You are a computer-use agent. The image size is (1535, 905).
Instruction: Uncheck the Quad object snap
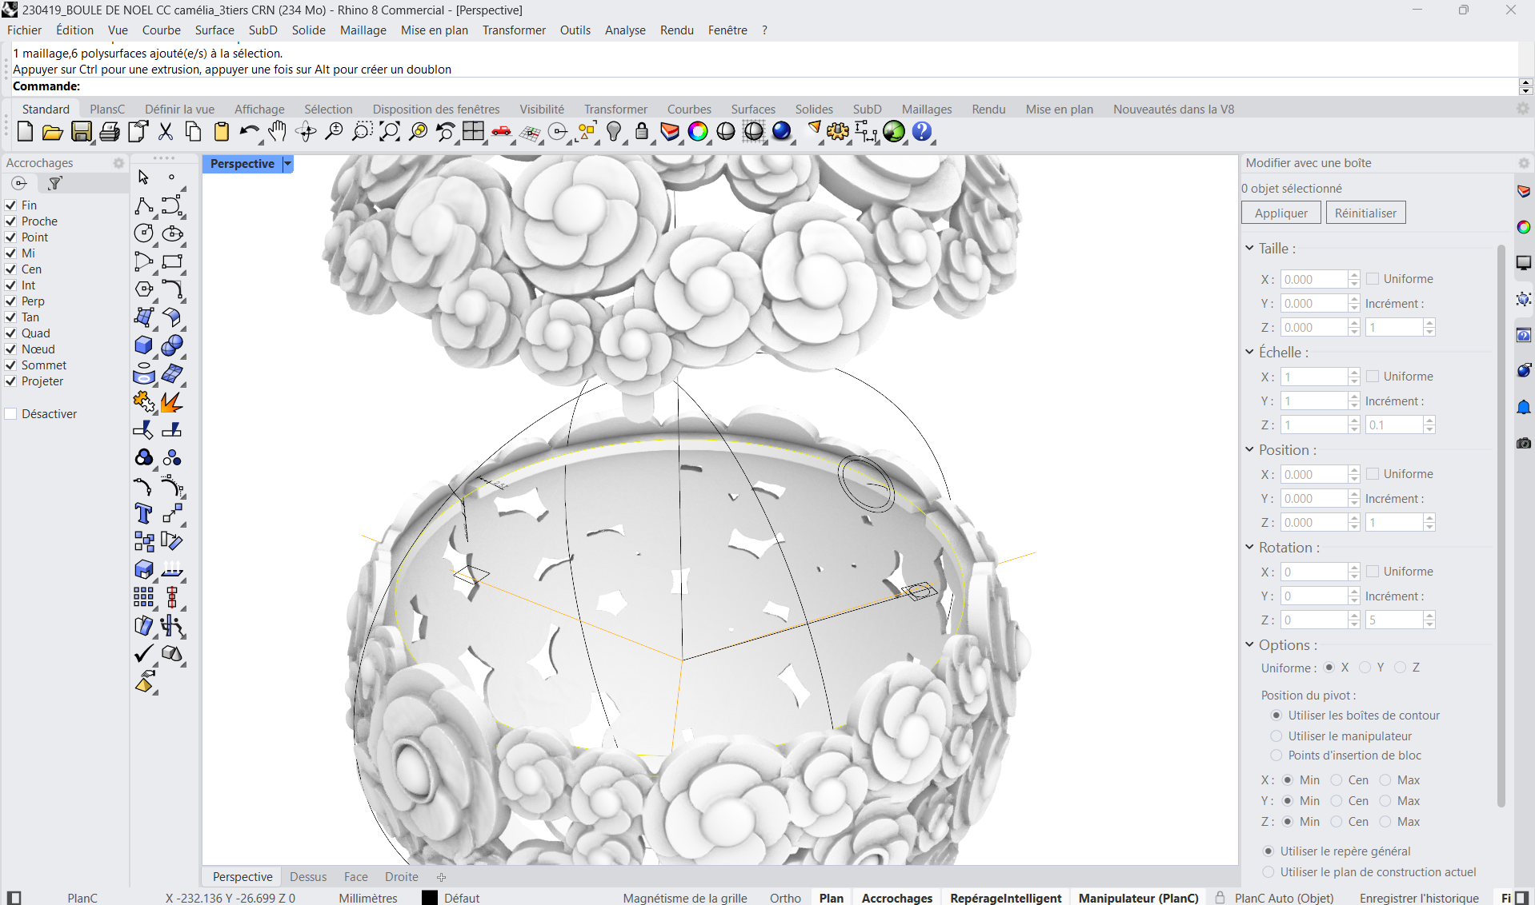pyautogui.click(x=11, y=333)
